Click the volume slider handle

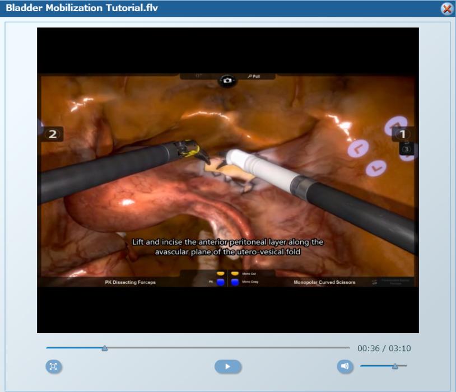[x=395, y=366]
